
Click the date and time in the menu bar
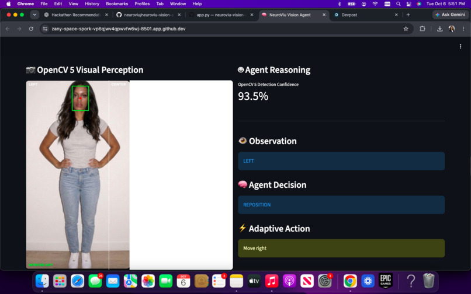(x=445, y=4)
